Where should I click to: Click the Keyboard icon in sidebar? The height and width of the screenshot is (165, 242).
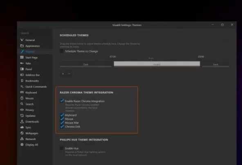pyautogui.click(x=22, y=92)
